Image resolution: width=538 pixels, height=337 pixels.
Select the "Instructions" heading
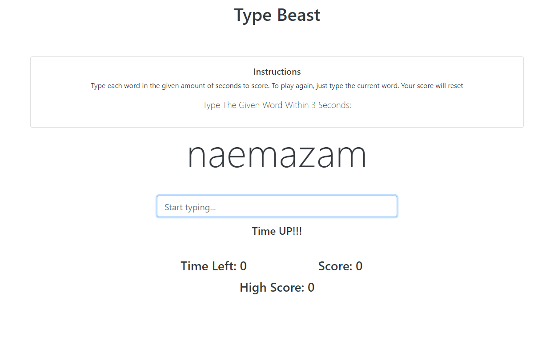tap(277, 72)
